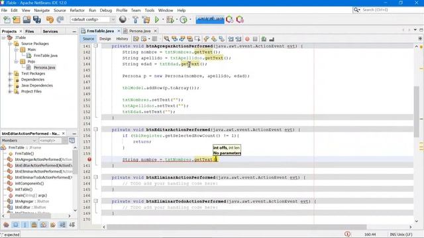
Task: Open the Navigate menu
Action: (x=42, y=11)
